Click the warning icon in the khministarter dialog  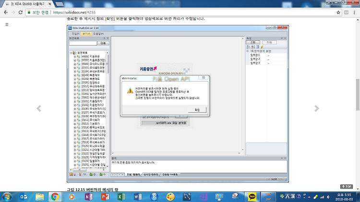pos(130,90)
